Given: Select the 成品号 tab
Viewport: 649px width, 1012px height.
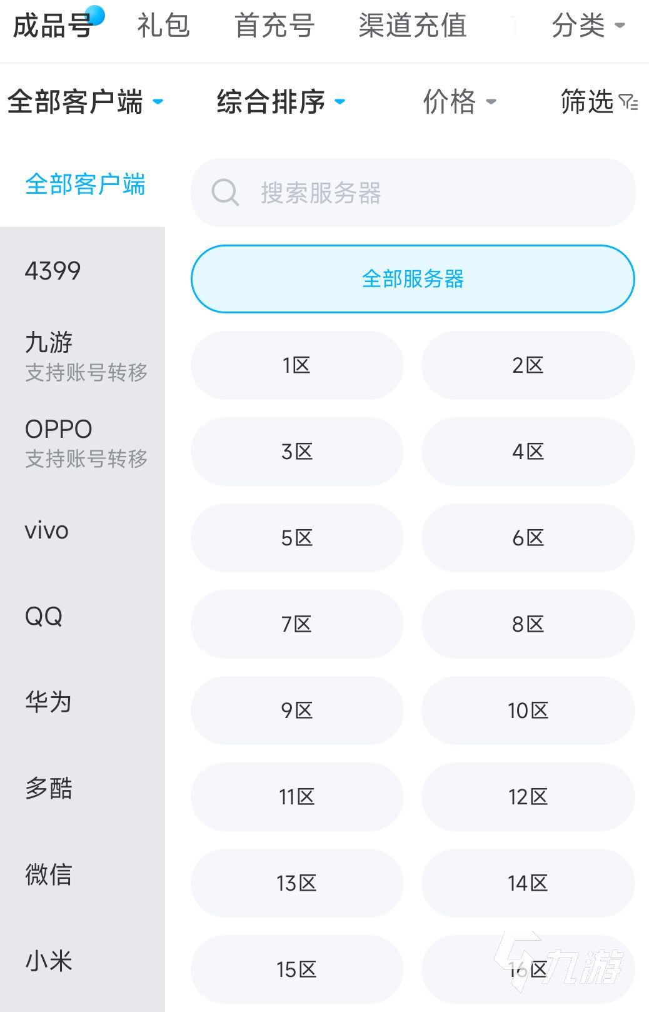Looking at the screenshot, I should pyautogui.click(x=53, y=26).
